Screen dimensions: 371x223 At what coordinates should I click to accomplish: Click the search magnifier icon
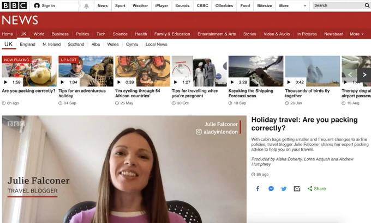pos(367,5)
